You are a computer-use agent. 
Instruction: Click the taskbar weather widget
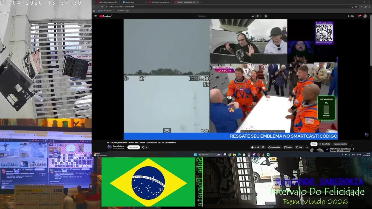(x=100, y=155)
